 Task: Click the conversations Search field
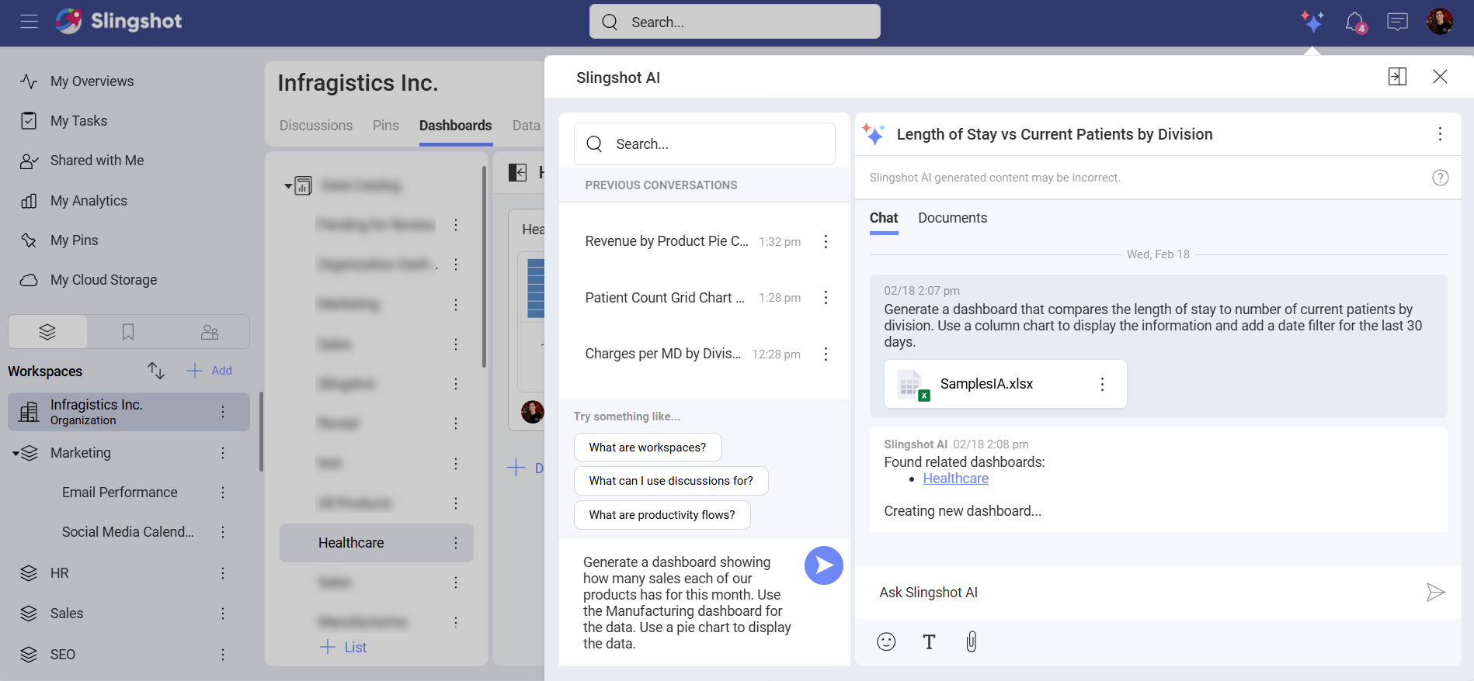(704, 144)
